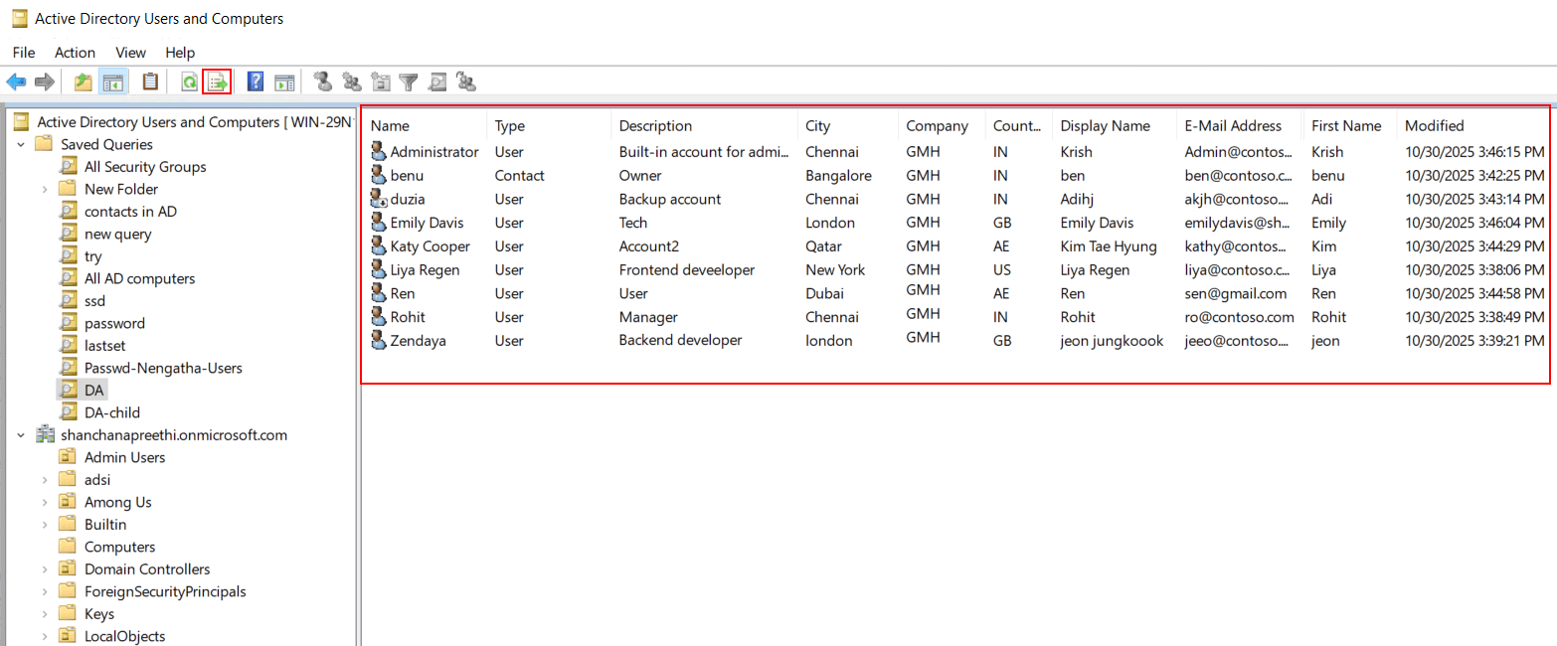Expand the Domain Controllers container
Viewport: 1557px width, 646px height.
pos(44,568)
